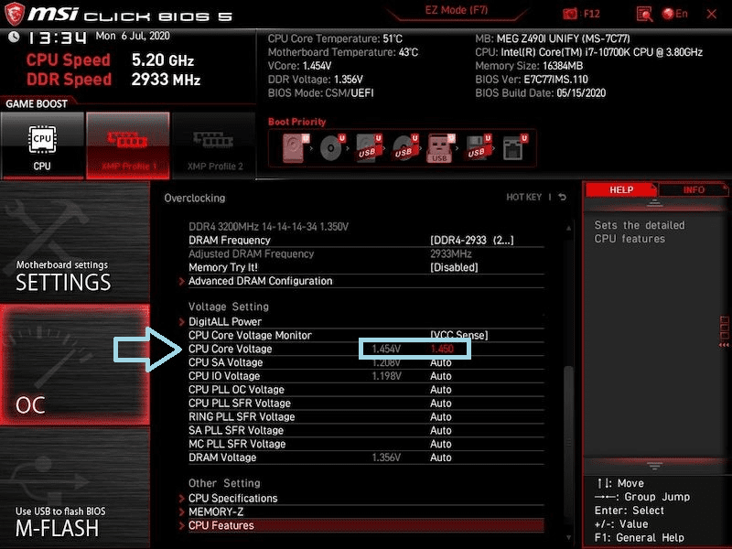732x549 pixels.
Task: Click the clock icon beside the time
Action: (14, 37)
